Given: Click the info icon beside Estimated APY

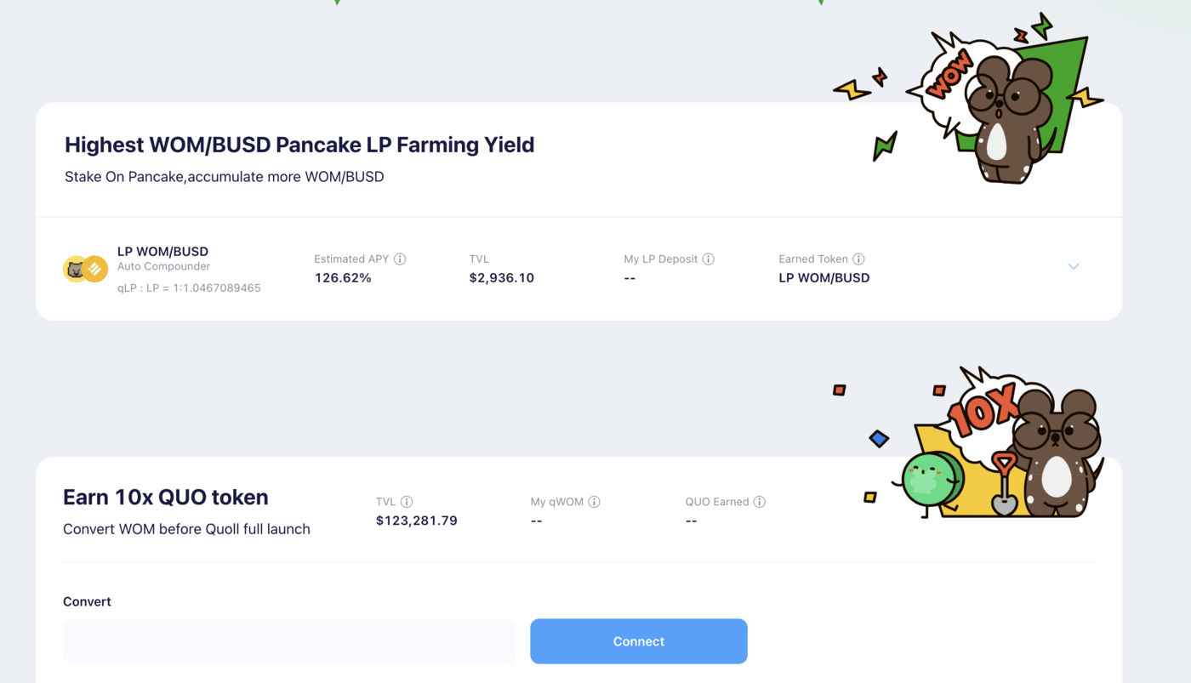Looking at the screenshot, I should pyautogui.click(x=400, y=259).
